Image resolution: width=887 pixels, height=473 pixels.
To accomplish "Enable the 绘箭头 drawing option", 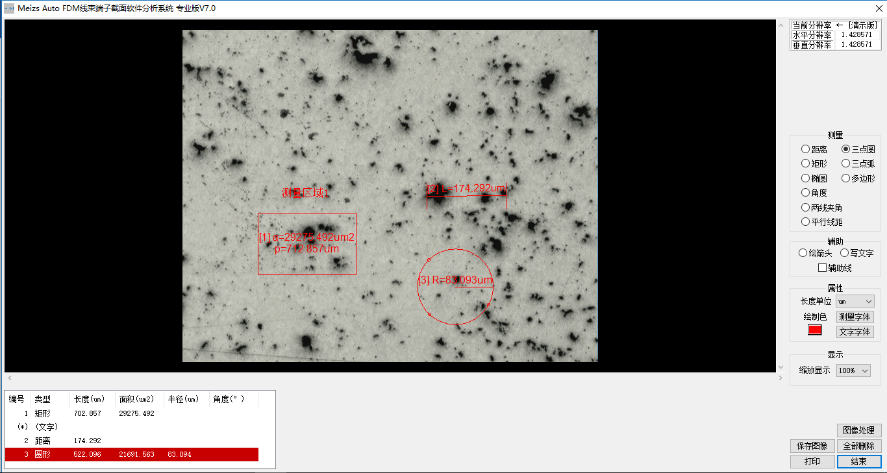I will (x=804, y=253).
